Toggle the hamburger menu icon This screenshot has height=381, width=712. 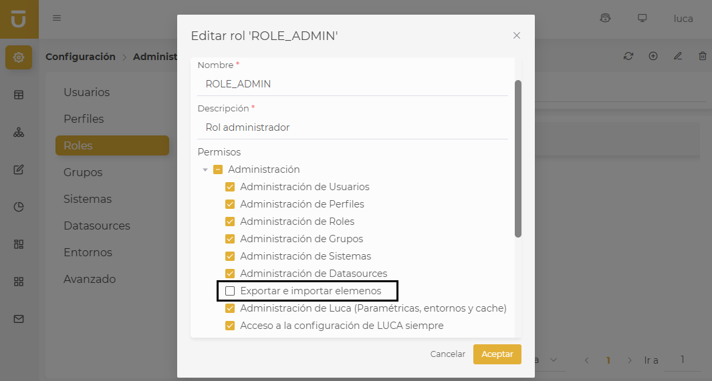(x=57, y=18)
